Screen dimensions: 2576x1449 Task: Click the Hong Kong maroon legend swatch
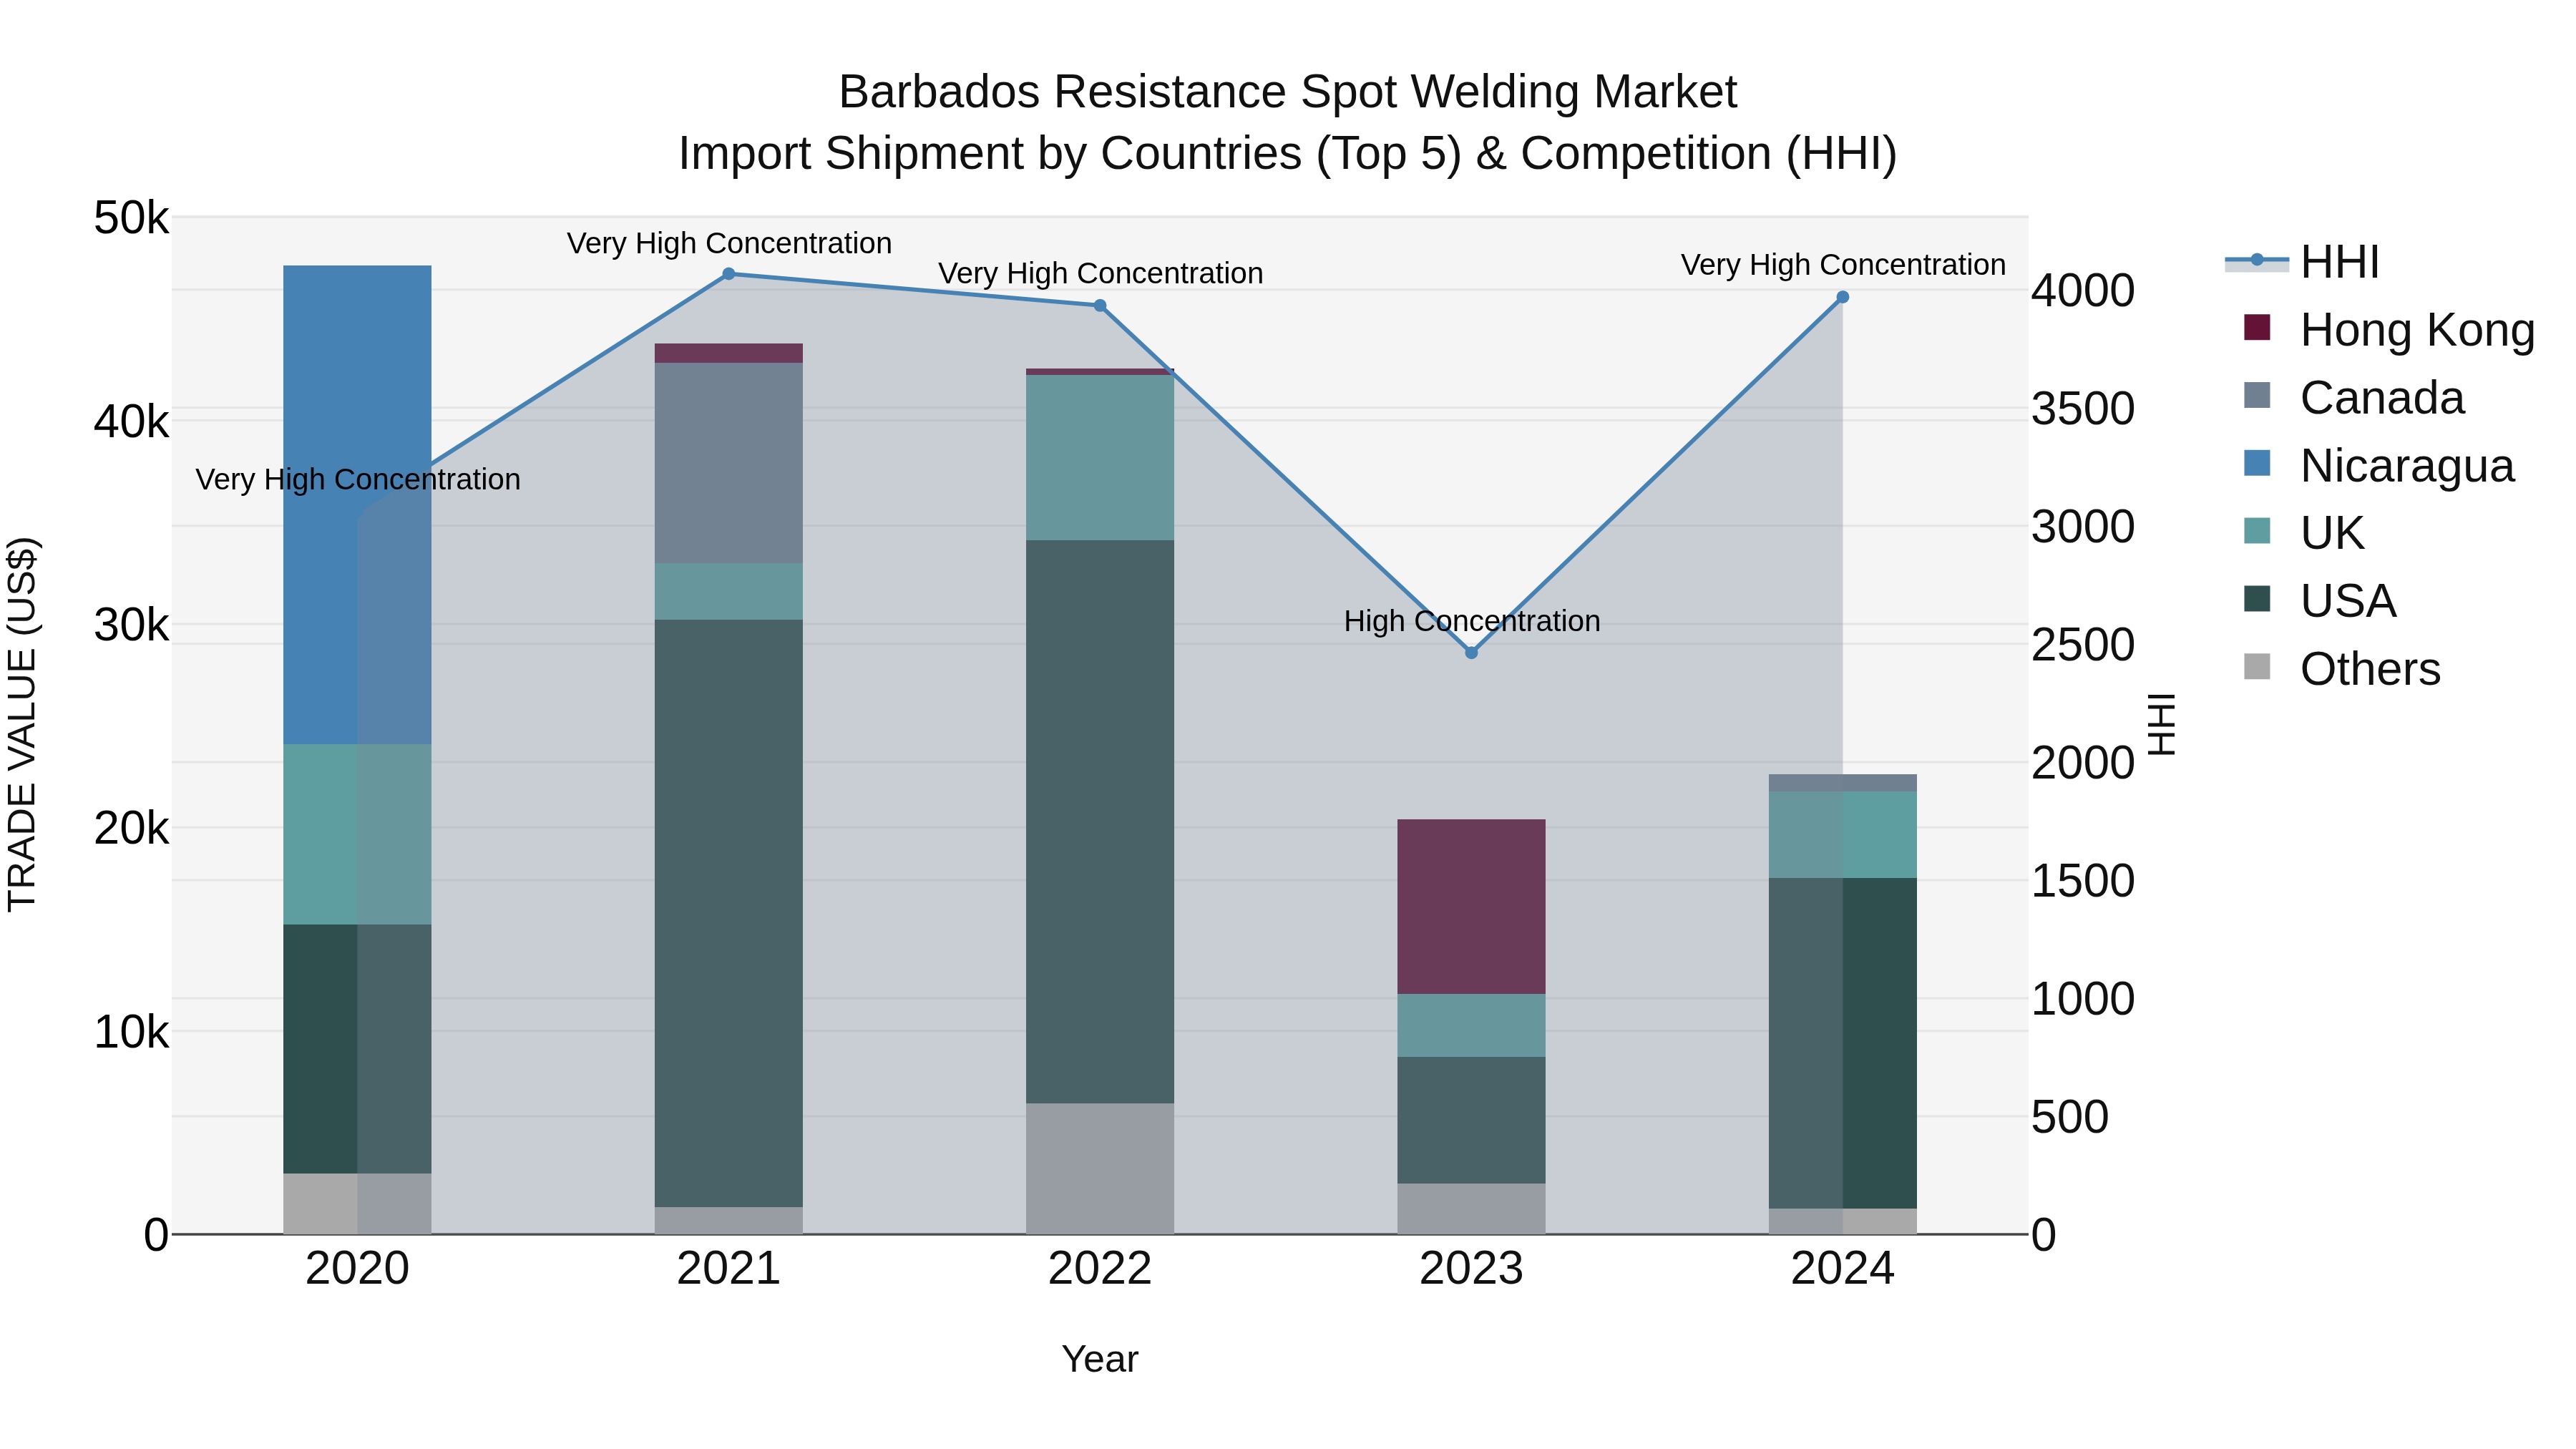(2257, 328)
